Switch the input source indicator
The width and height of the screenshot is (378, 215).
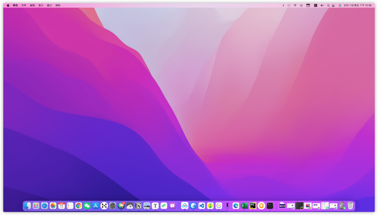(x=315, y=5)
